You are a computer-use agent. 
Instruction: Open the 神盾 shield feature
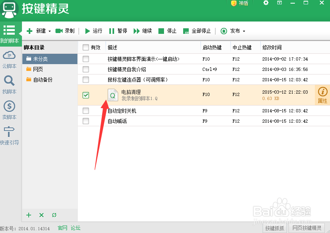(x=240, y=3)
